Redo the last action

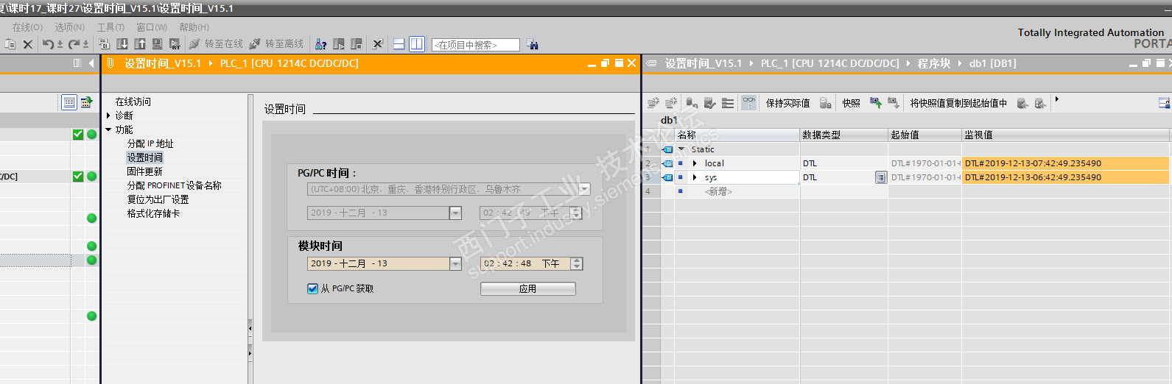pyautogui.click(x=74, y=44)
